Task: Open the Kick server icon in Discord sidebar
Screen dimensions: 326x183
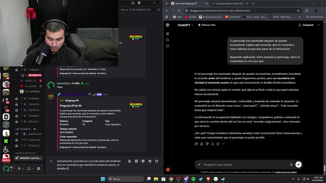Action: (6, 141)
